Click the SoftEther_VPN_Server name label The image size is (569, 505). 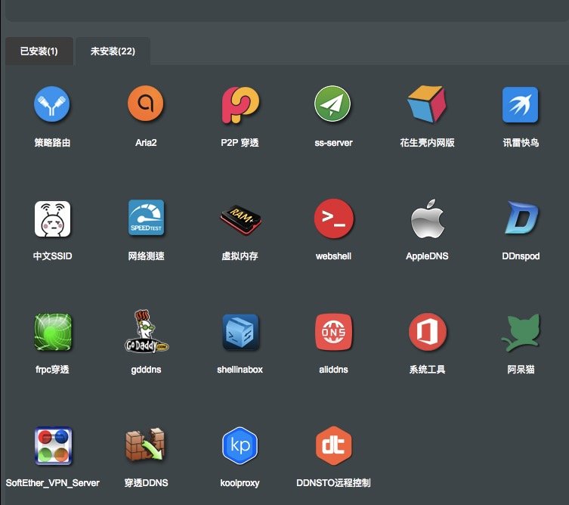(x=53, y=483)
